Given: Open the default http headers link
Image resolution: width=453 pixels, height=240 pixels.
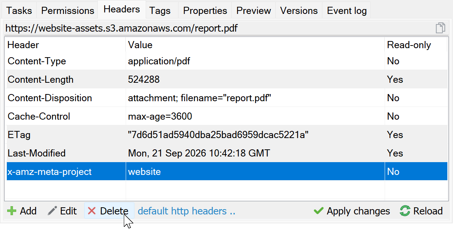Looking at the screenshot, I should [x=186, y=211].
